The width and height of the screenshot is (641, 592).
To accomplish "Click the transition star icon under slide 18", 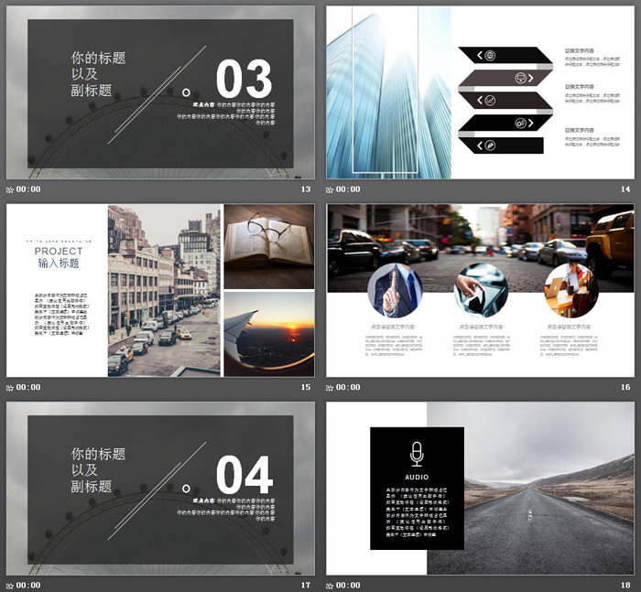I will (331, 585).
